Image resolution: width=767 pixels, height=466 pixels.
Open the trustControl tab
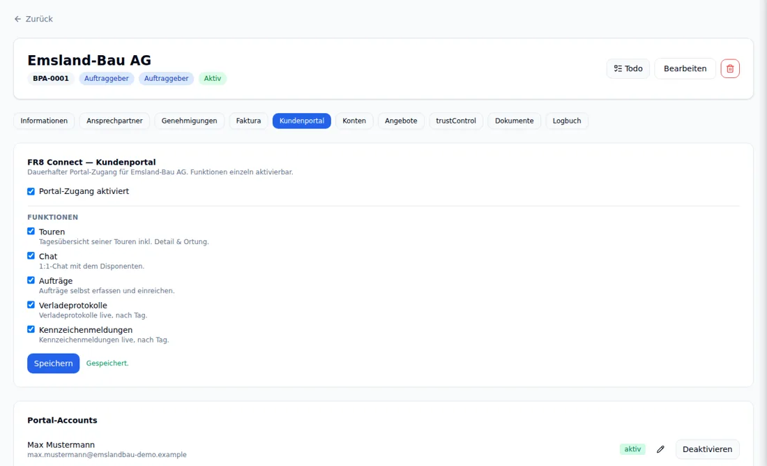click(x=456, y=121)
